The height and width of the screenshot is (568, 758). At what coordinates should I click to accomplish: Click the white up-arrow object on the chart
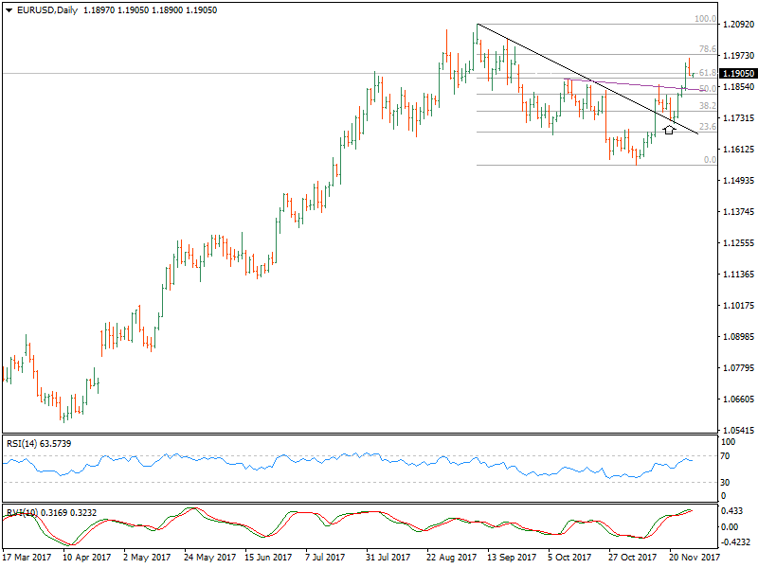click(x=669, y=128)
